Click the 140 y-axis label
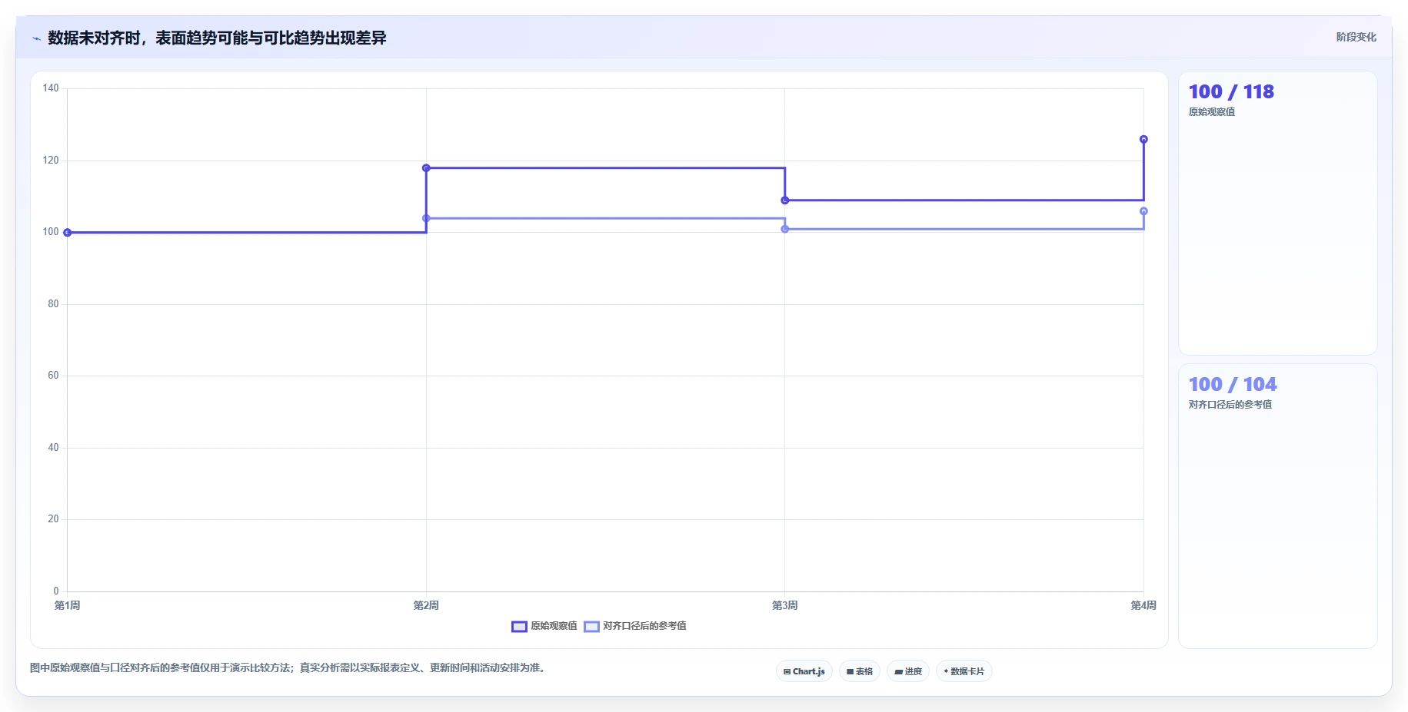The image size is (1408, 712). [x=51, y=88]
